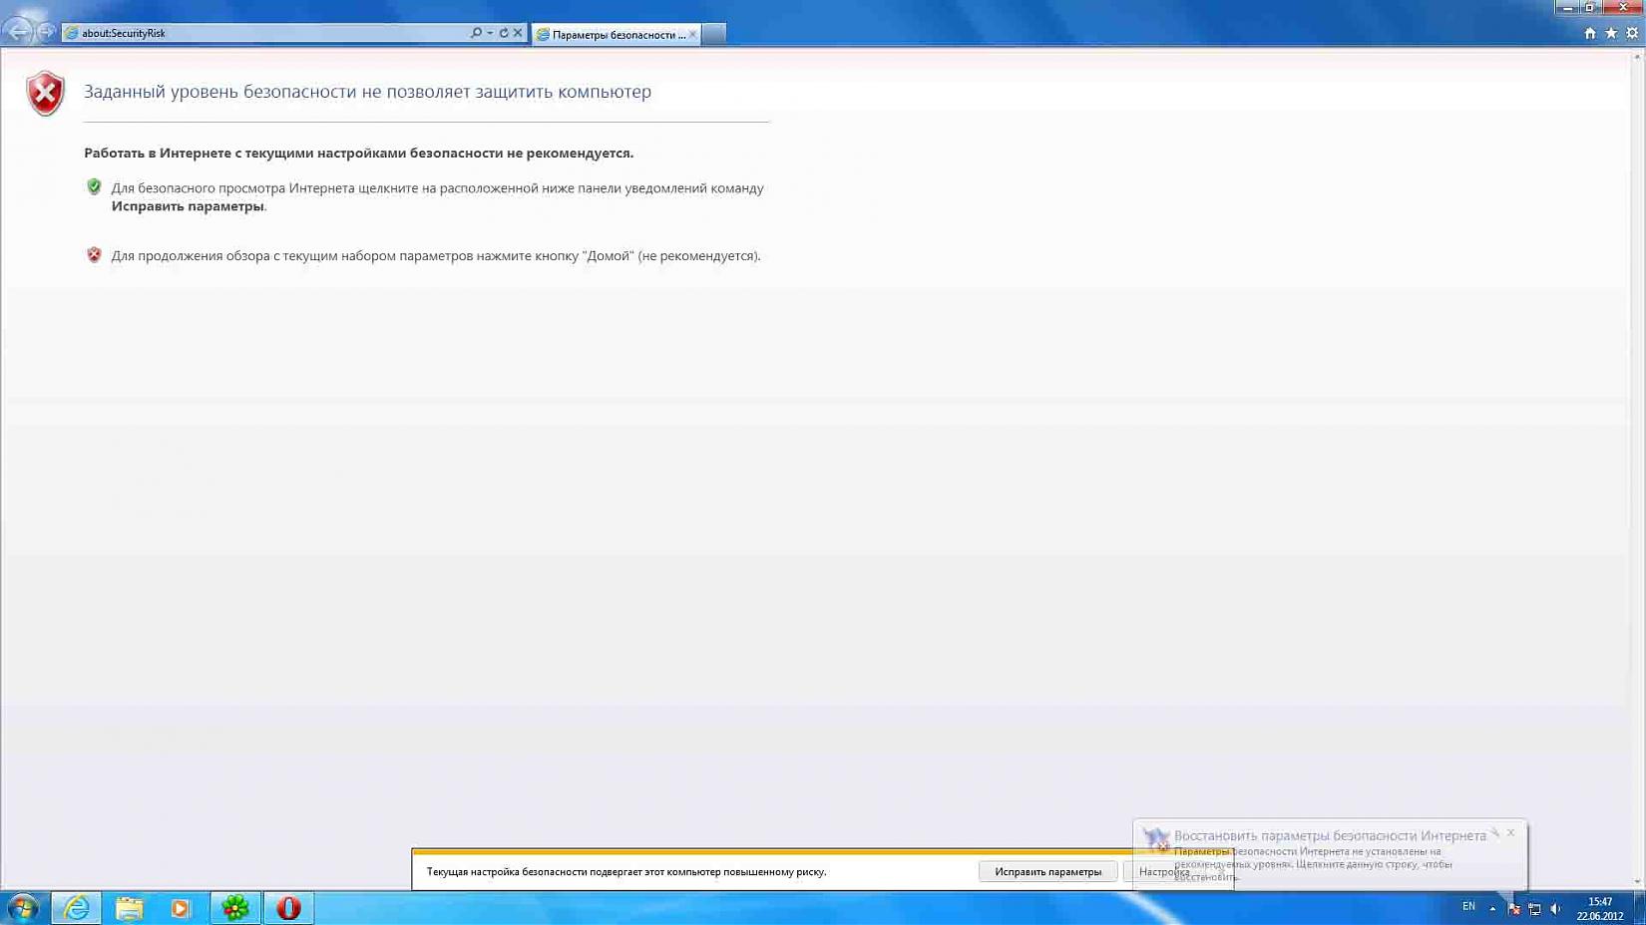This screenshot has width=1646, height=925.
Task: Click the heading 'Заданный уровень безопасности не позволяет защитить компьютер'
Action: [367, 92]
